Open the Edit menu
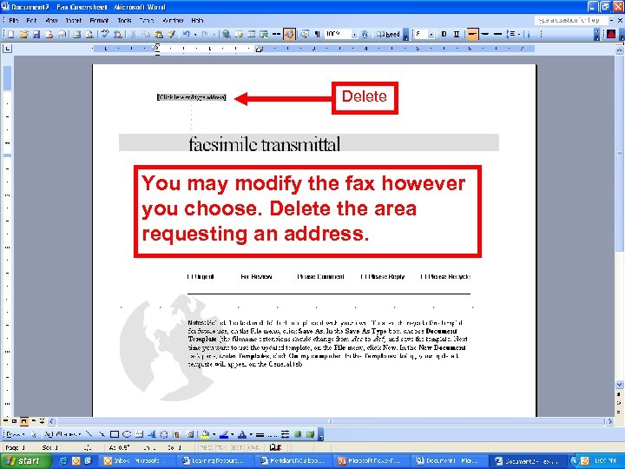The height and width of the screenshot is (469, 625). pos(31,20)
